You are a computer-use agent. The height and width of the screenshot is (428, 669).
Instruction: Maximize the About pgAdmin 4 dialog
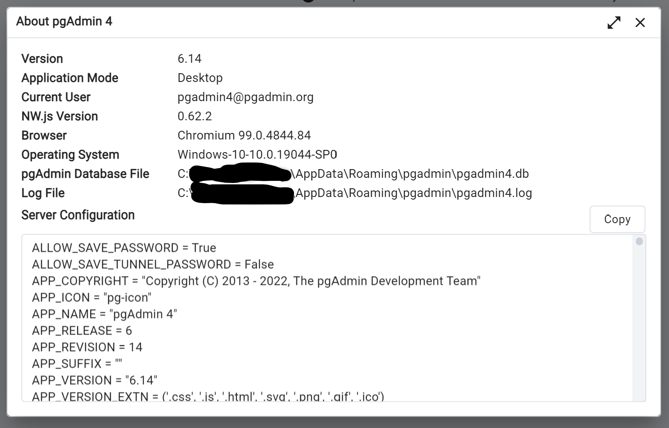click(x=614, y=23)
